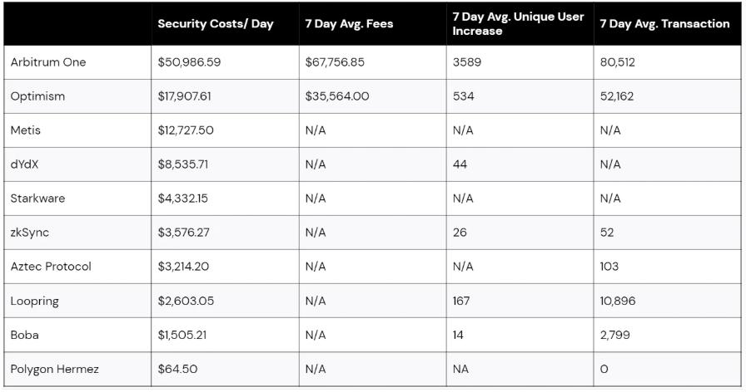Click the Security Costs/ Day column header
746x392 pixels.
215,24
